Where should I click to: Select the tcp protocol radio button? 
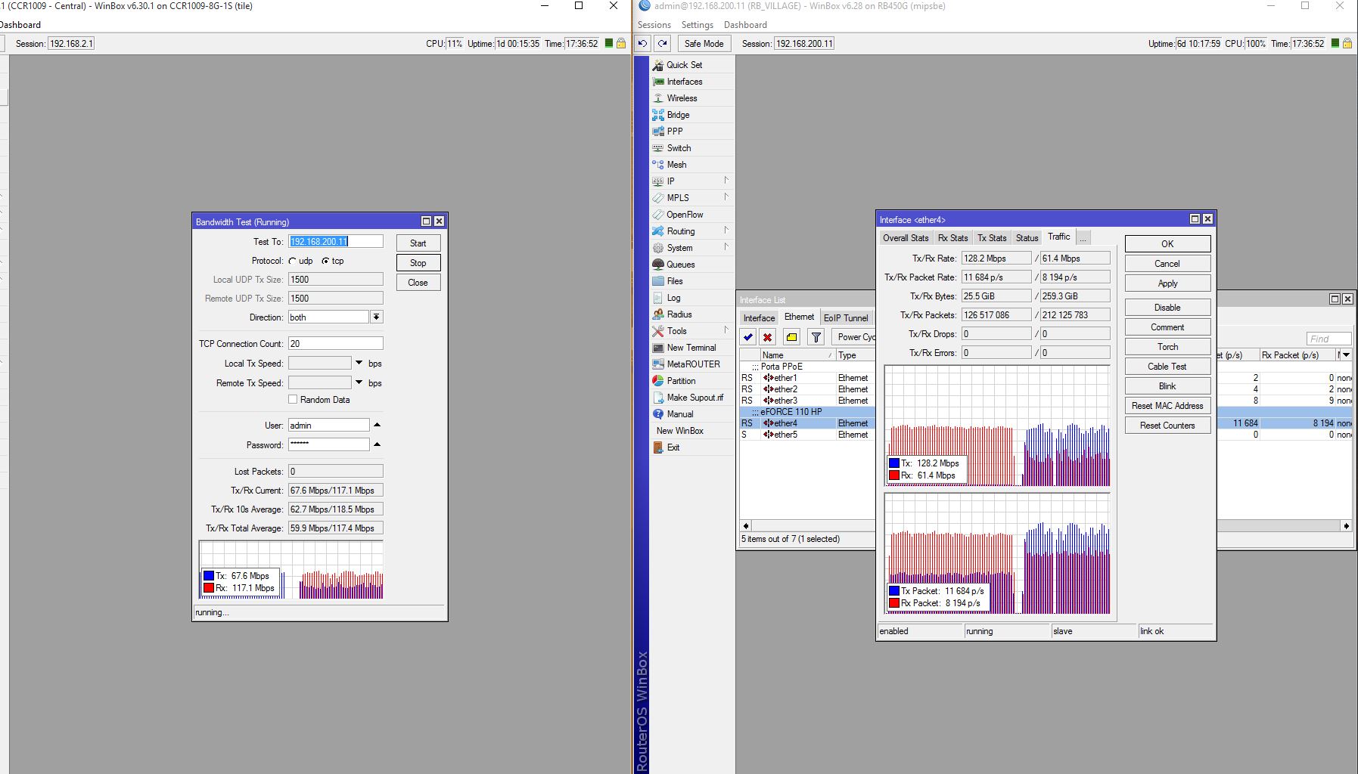pos(325,261)
